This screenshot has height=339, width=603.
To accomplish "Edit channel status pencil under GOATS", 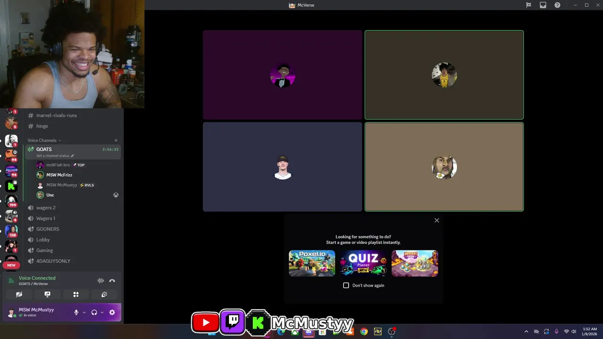I will coord(73,156).
